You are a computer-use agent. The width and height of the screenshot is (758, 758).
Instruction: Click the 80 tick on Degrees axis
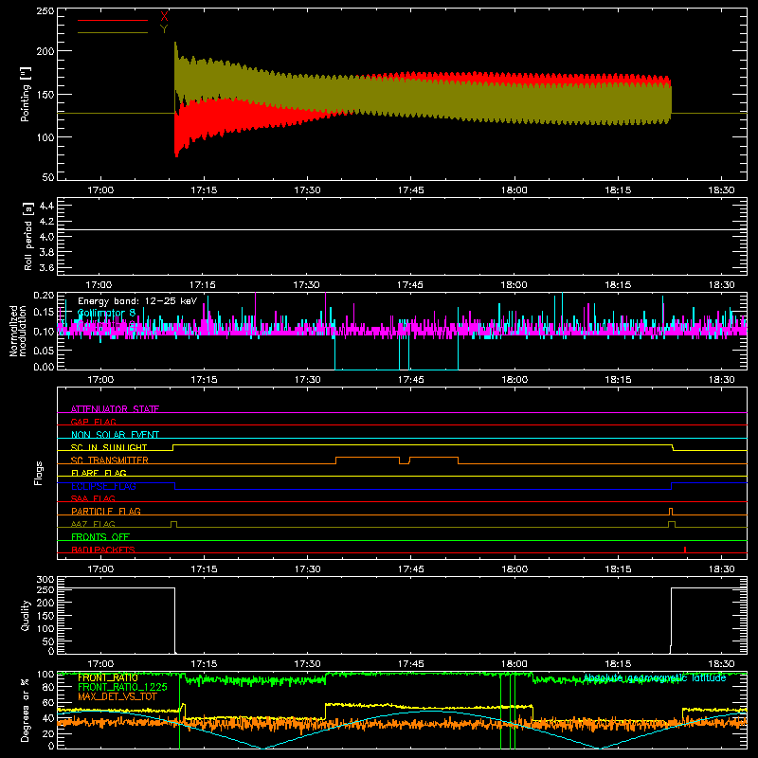(x=48, y=687)
